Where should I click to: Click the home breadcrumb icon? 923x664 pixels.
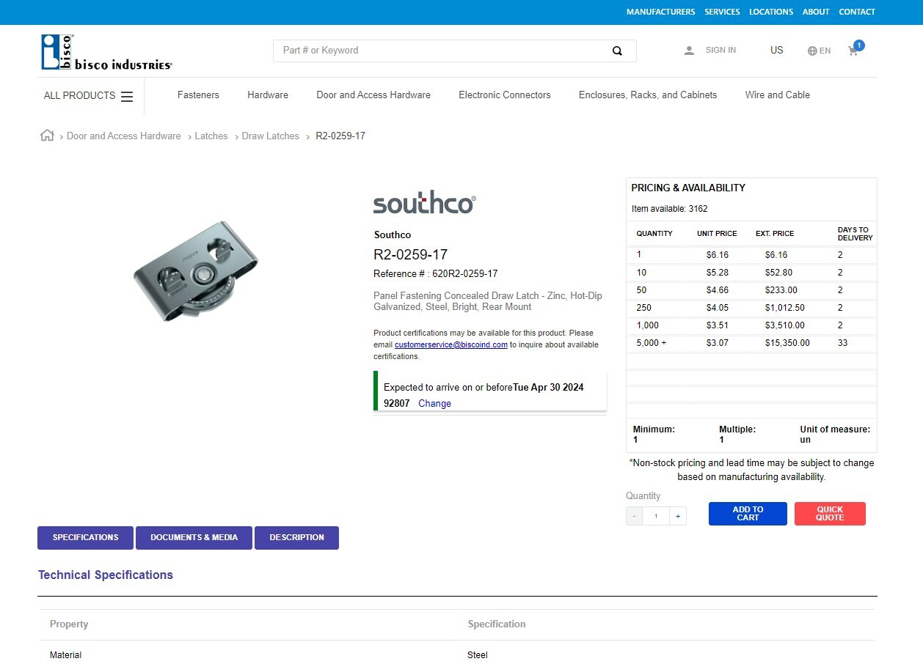pyautogui.click(x=47, y=136)
